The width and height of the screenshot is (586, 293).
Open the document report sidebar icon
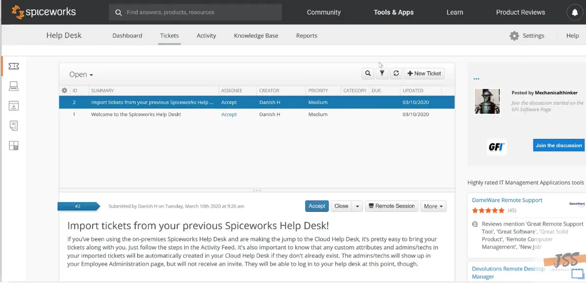click(14, 126)
